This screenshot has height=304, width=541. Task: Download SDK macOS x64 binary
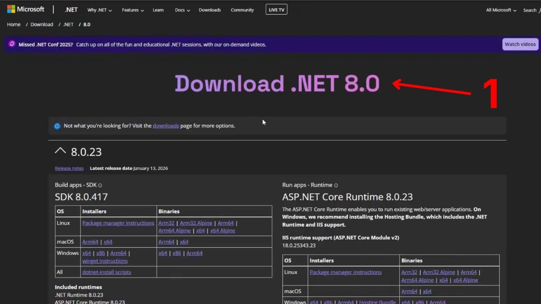point(184,242)
